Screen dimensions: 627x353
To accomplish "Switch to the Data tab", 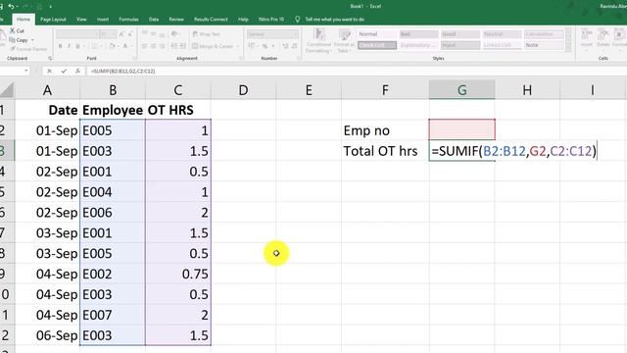I will point(154,20).
